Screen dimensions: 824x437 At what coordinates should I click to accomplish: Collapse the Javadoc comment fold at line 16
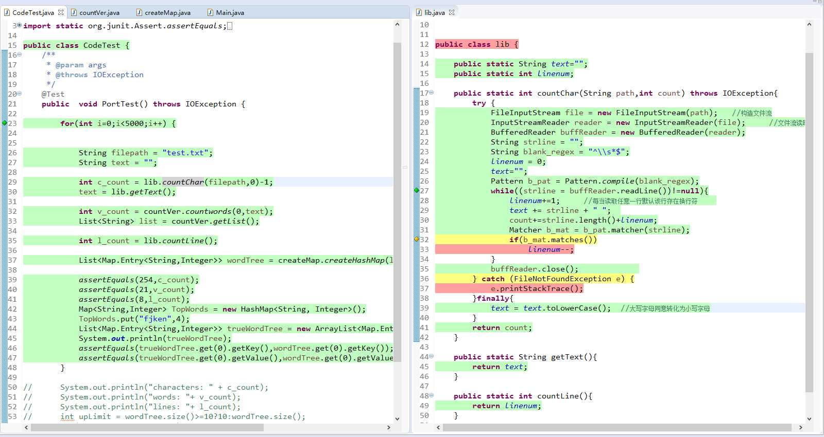pyautogui.click(x=19, y=54)
